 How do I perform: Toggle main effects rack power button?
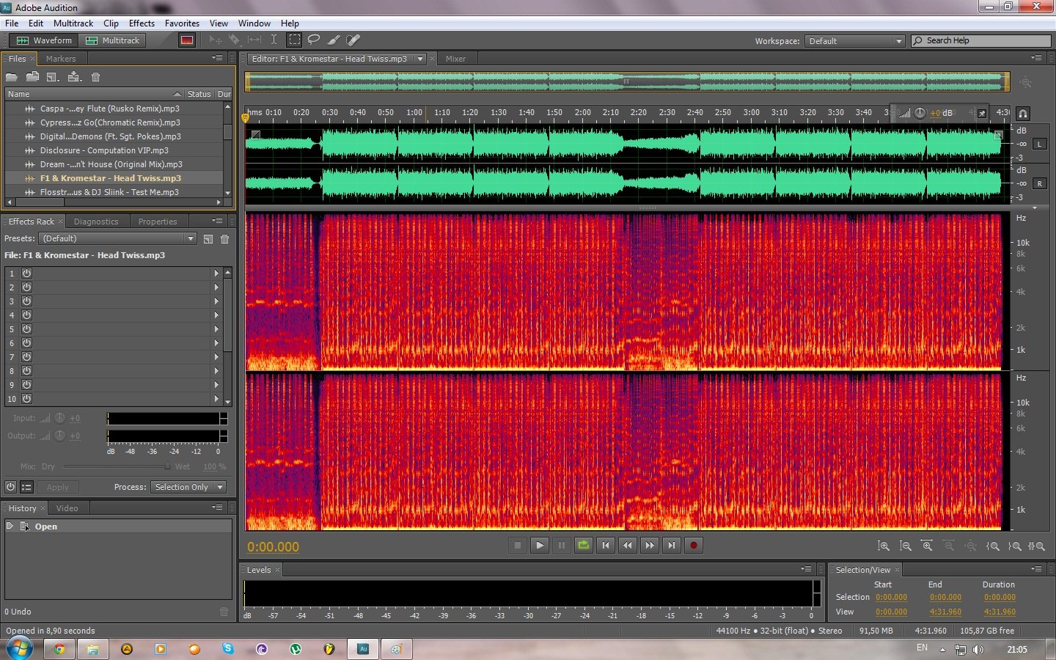click(x=10, y=487)
